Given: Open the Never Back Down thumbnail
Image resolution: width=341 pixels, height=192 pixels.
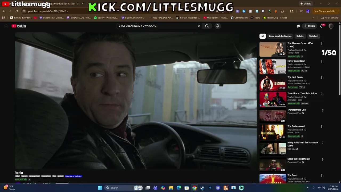Looking at the screenshot, I should point(273,67).
